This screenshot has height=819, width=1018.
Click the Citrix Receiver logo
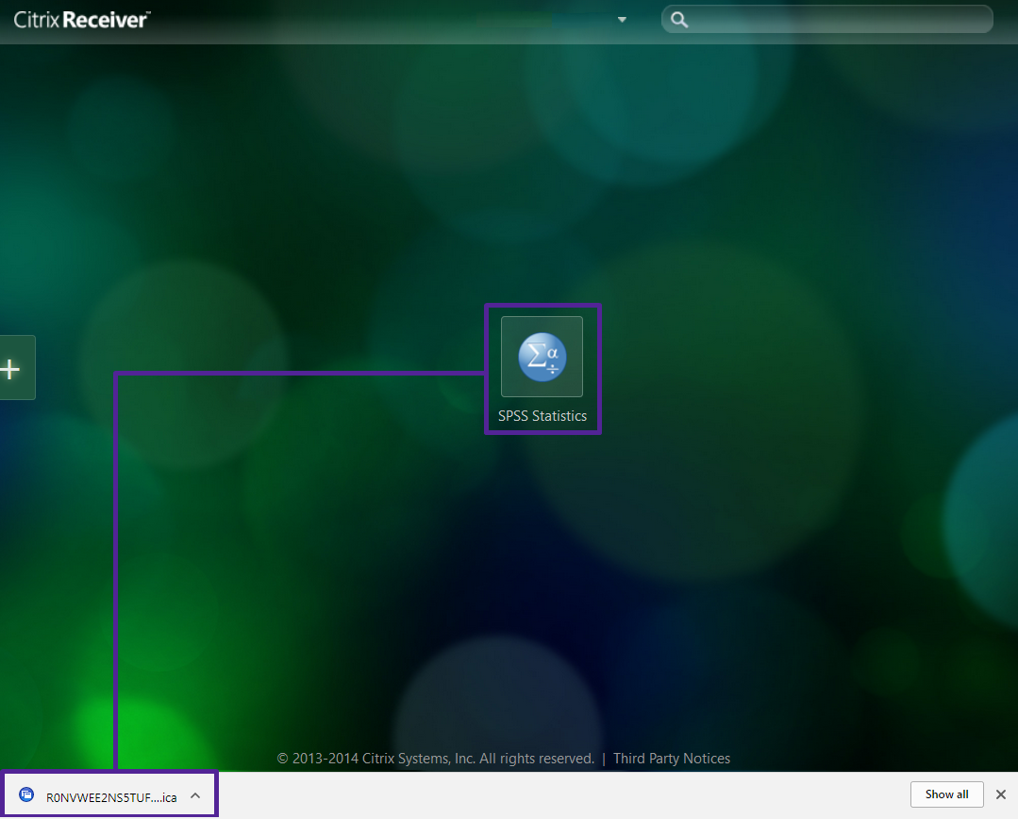(x=81, y=19)
